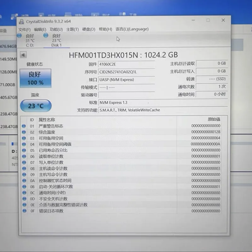Click the 23°C temperature gauge
The height and width of the screenshot is (252, 252).
36,106
